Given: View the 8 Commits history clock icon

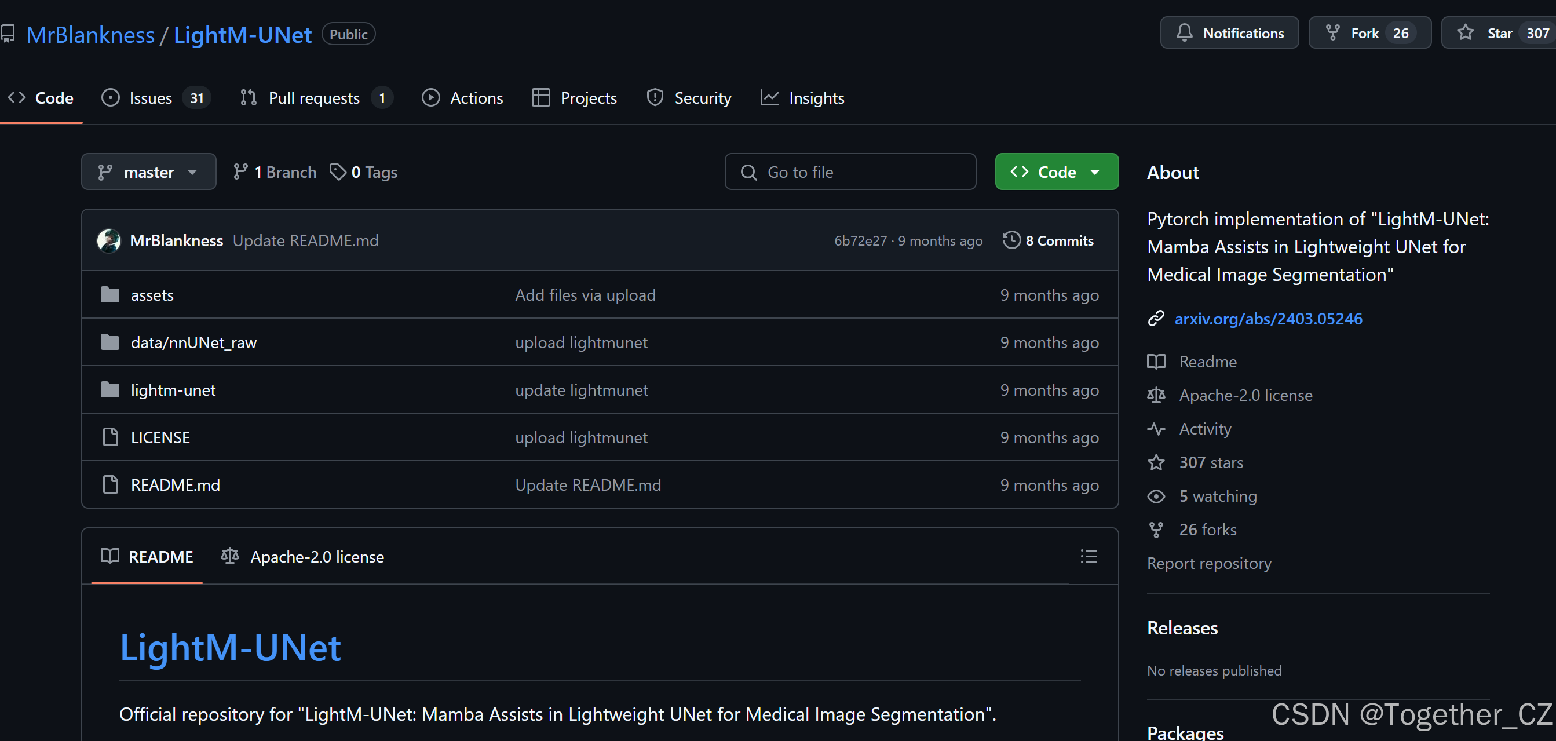Looking at the screenshot, I should 1011,240.
